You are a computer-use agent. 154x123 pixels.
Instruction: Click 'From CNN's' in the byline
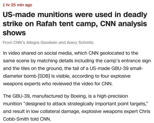[14, 43]
